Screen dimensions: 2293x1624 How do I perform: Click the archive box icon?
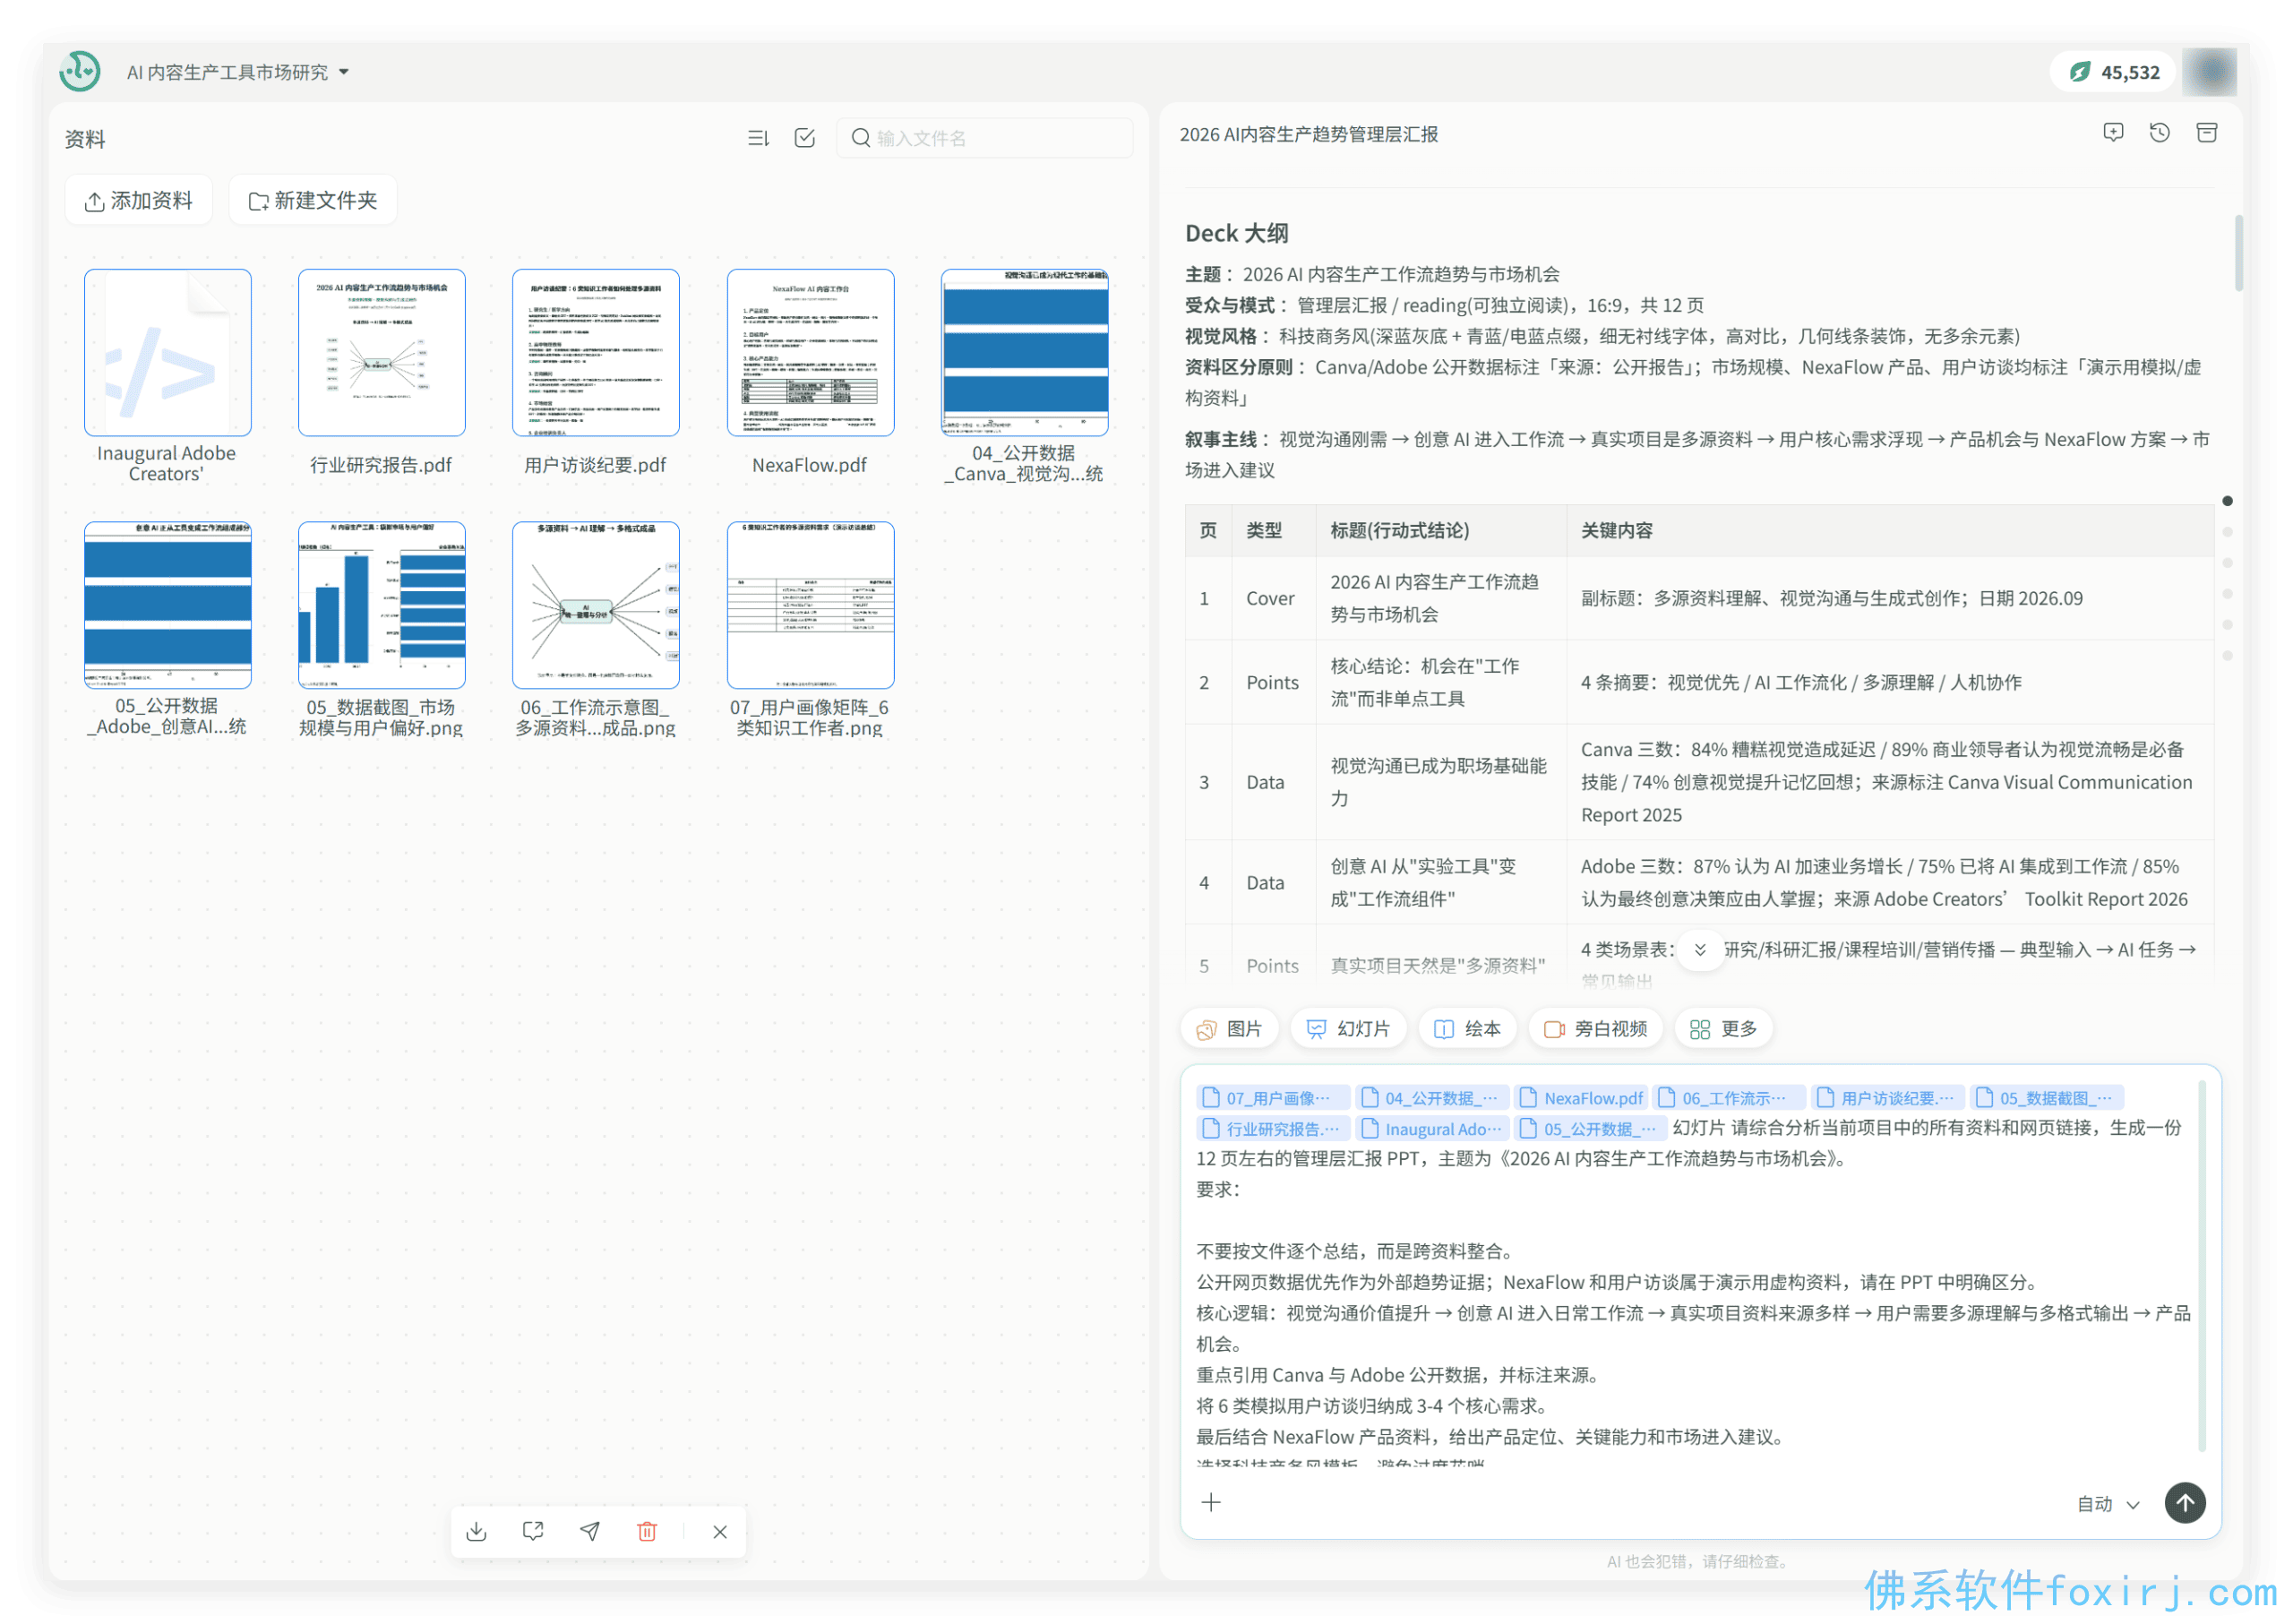[x=2206, y=133]
